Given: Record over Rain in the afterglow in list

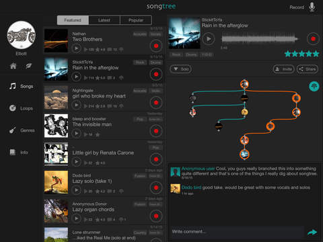Looking at the screenshot, I should click(156, 74).
